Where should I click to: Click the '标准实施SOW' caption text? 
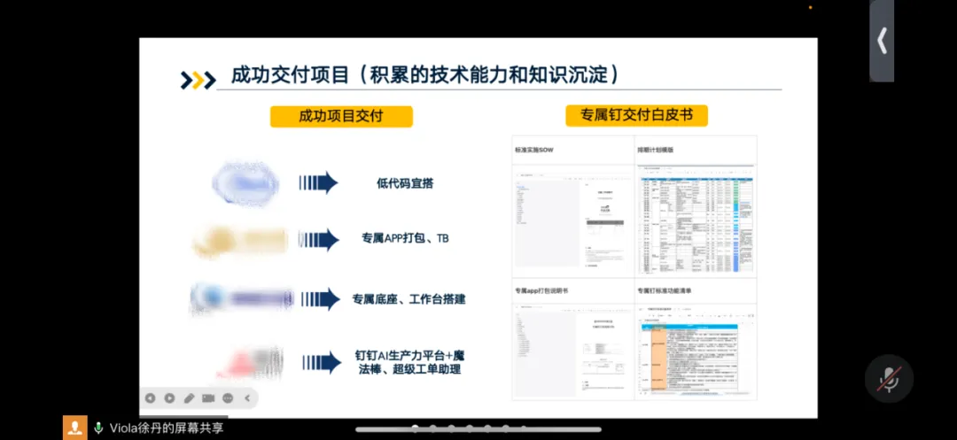[534, 150]
